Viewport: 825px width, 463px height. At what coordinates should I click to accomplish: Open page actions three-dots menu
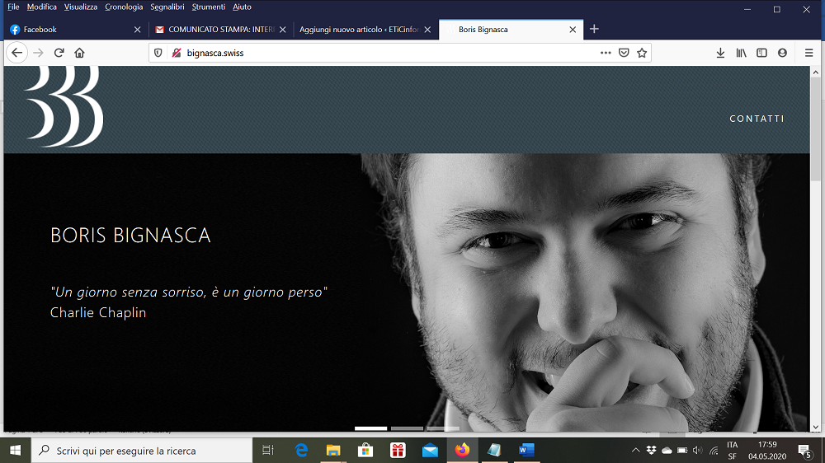point(606,53)
